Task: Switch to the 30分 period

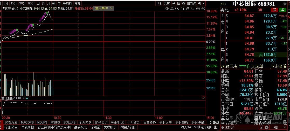Action: tap(22, 3)
